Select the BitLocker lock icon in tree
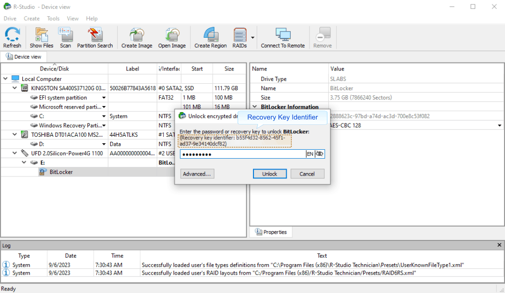Screen dimensions: 505x293 pos(43,172)
